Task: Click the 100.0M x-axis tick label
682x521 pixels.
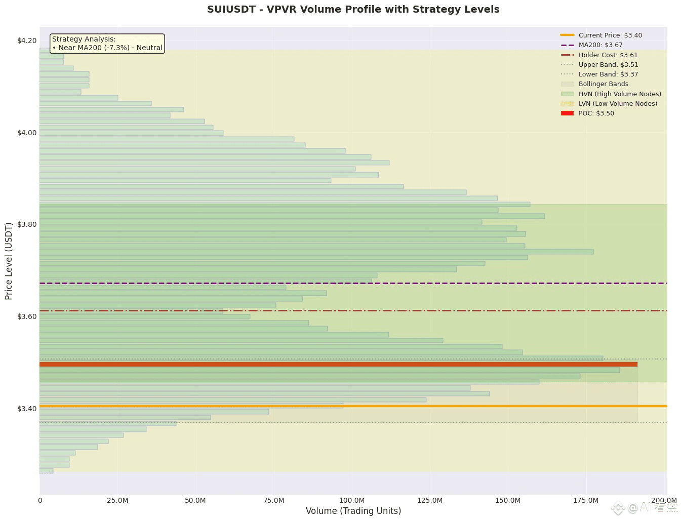Action: tap(352, 500)
